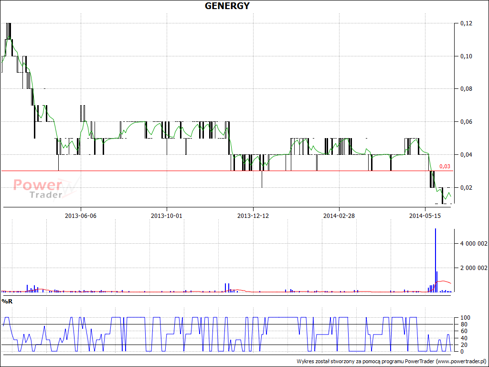The height and width of the screenshot is (367, 489).
Task: Select the 2014-05-15 date label
Action: point(425,216)
